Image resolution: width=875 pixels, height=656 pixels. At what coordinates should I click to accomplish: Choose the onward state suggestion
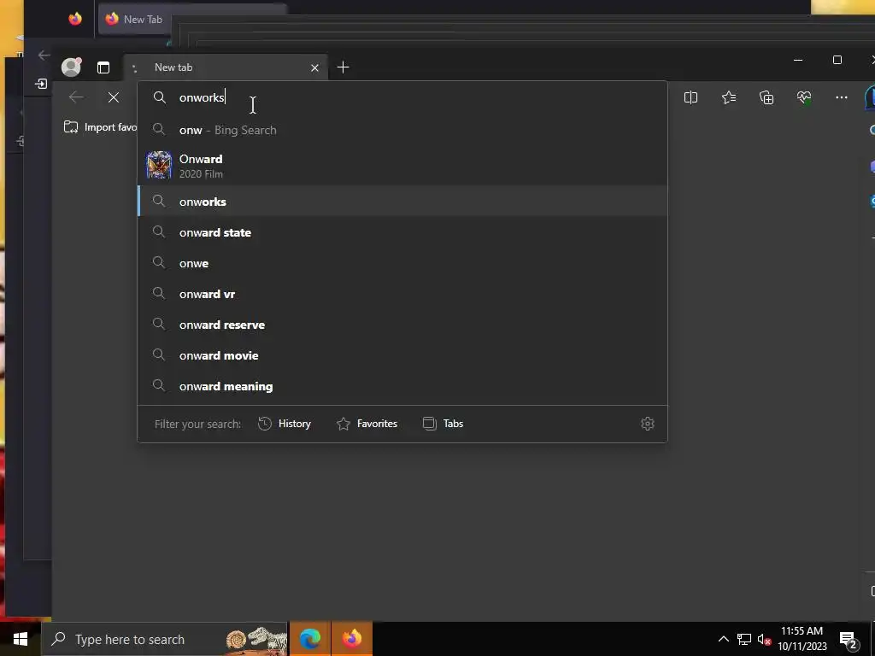(x=402, y=232)
